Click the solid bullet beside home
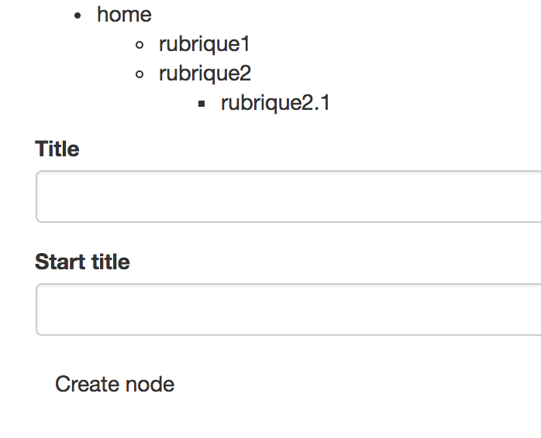 (x=78, y=15)
